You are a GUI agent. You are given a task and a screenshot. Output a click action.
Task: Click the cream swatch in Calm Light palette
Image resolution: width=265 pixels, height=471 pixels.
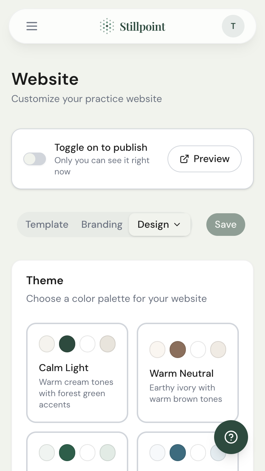pos(47,344)
